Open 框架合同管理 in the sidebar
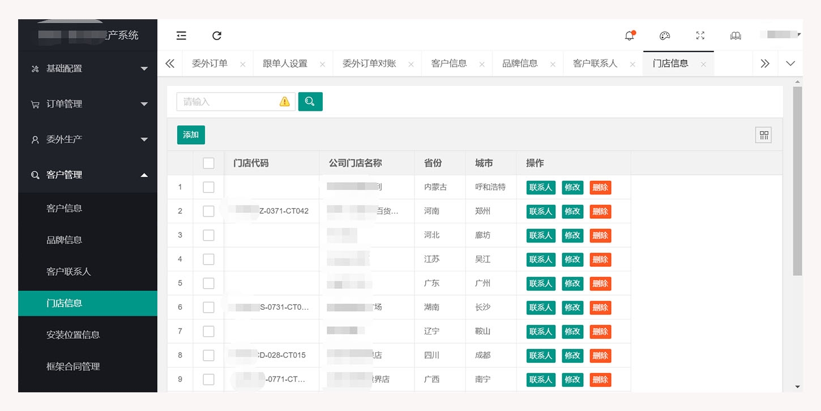Viewport: 821px width, 411px height. [73, 366]
